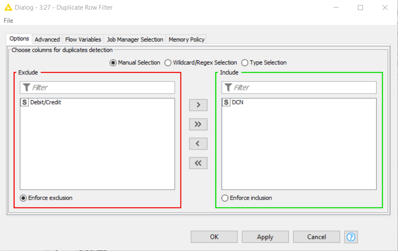Click the help question mark icon
Viewport: 398px width, 251px height.
[351, 237]
